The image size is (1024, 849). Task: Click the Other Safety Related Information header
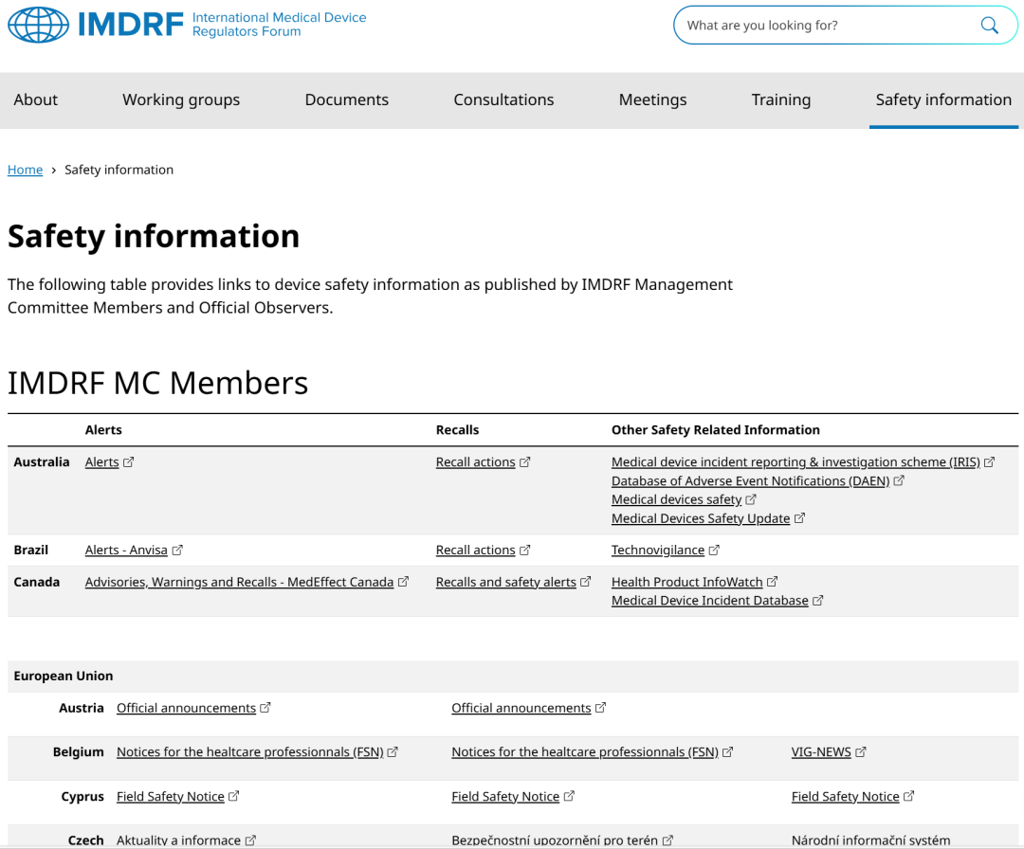coord(715,430)
